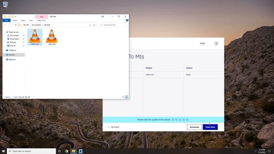This screenshot has height=154, width=274.
Task: Click the forward arrow in File Explorer
Action: coord(9,25)
